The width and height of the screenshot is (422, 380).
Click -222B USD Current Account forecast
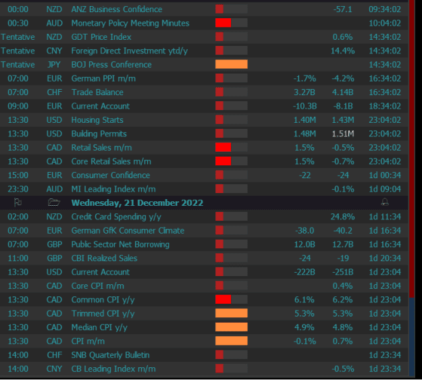coord(305,272)
